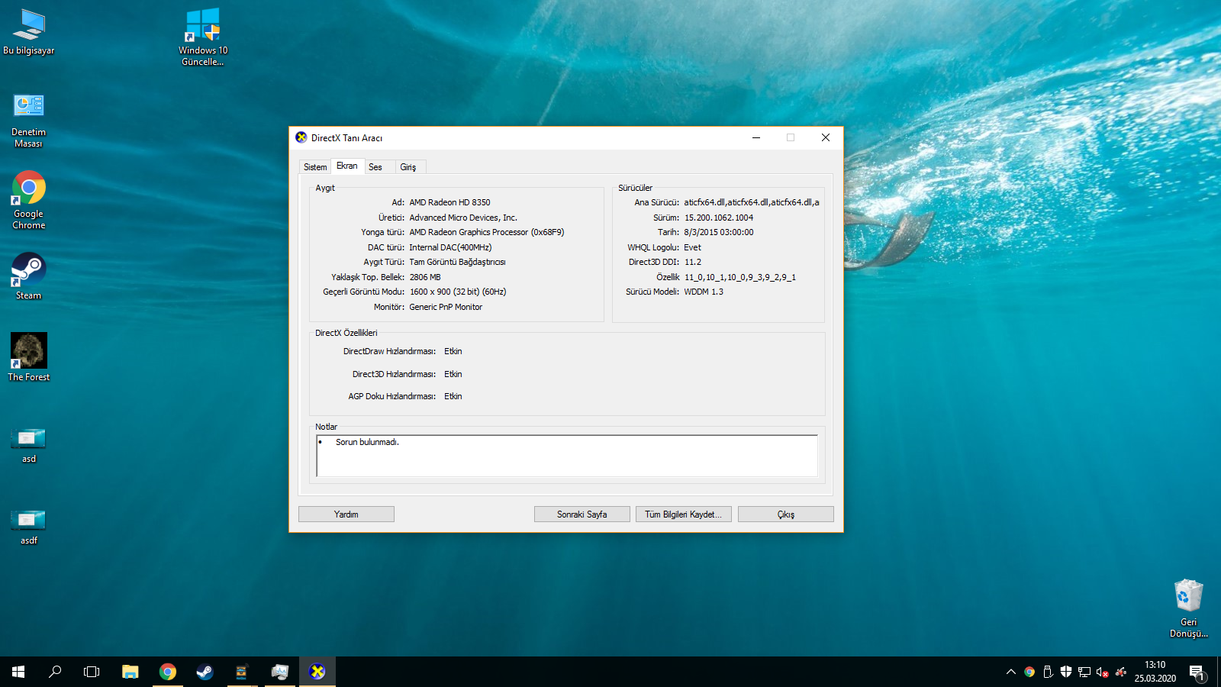This screenshot has height=687, width=1221.
Task: Open Task View on taskbar
Action: pyautogui.click(x=92, y=672)
